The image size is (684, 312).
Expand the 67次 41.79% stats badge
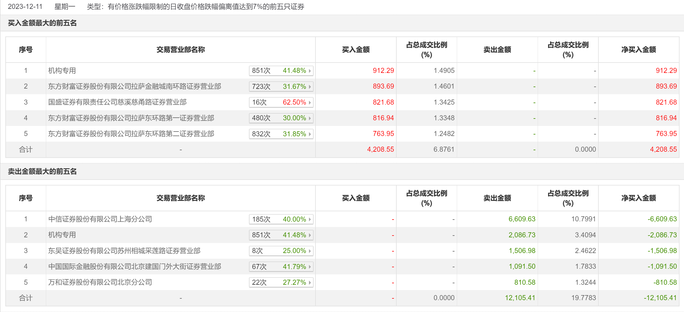pos(281,267)
